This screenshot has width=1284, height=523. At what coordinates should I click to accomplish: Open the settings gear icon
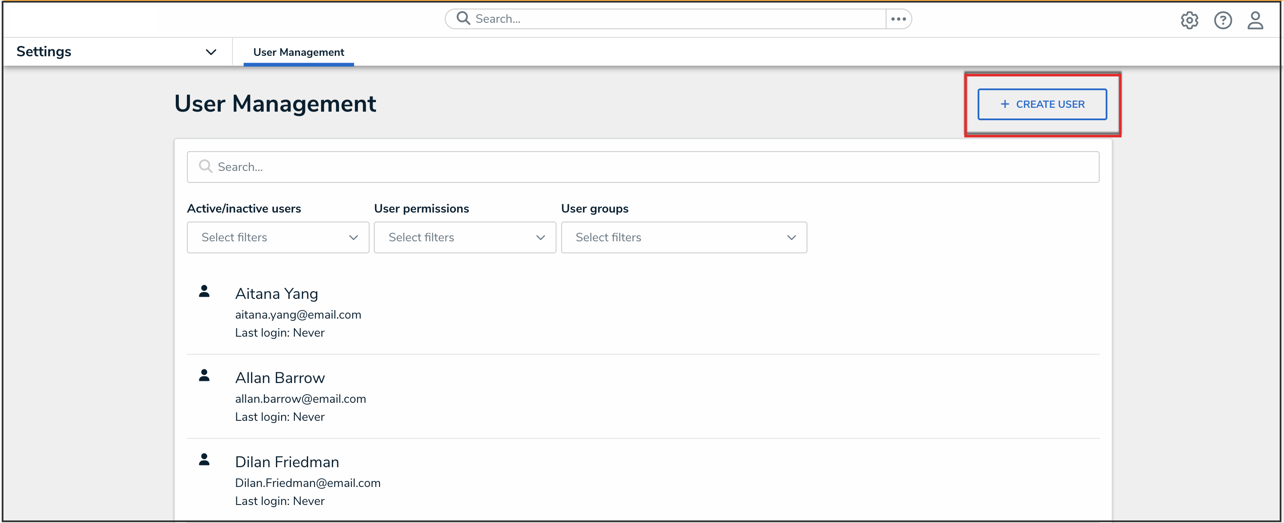coord(1189,21)
